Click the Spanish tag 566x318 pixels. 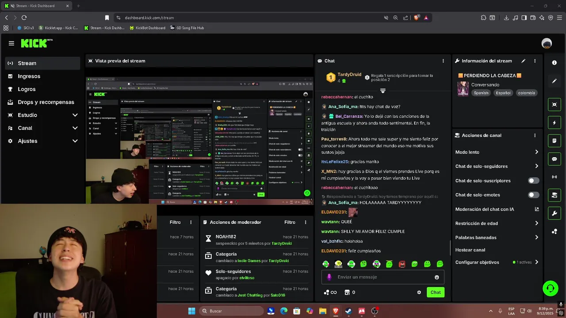click(x=481, y=93)
